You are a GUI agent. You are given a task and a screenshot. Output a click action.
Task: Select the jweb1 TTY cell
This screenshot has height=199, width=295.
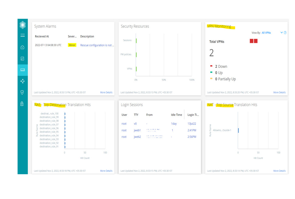137,130
